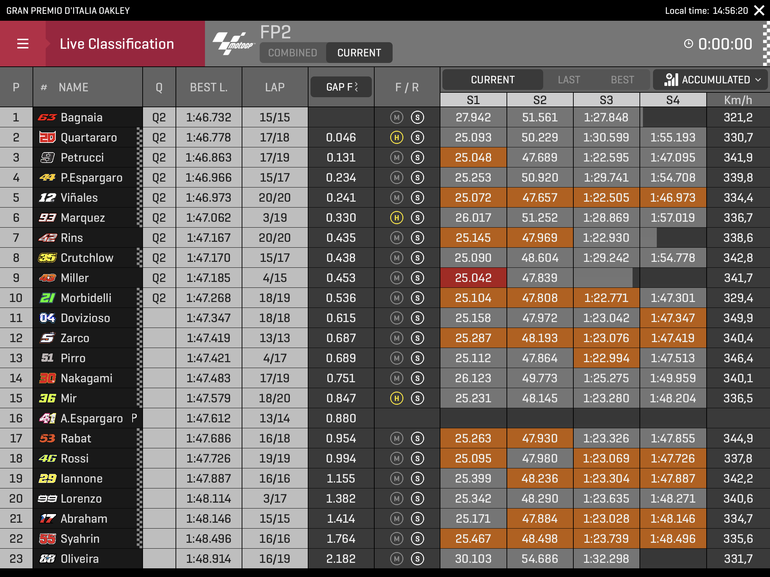This screenshot has height=577, width=770.
Task: Click Mir's yellow H tyre icon
Action: [x=396, y=398]
